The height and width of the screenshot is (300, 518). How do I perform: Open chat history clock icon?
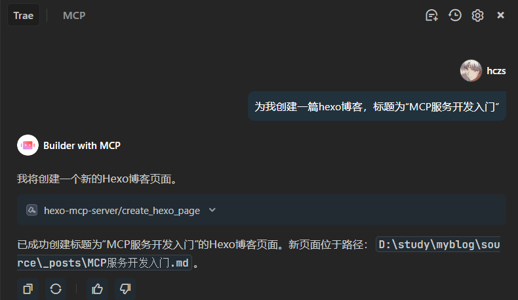point(455,15)
